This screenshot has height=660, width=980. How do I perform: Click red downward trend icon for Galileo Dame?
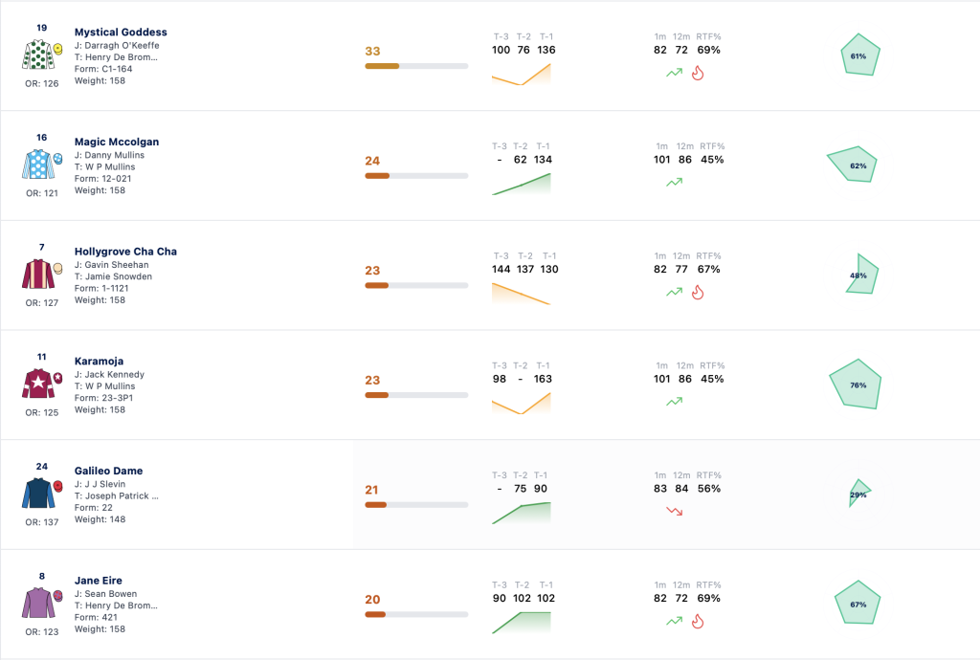675,512
